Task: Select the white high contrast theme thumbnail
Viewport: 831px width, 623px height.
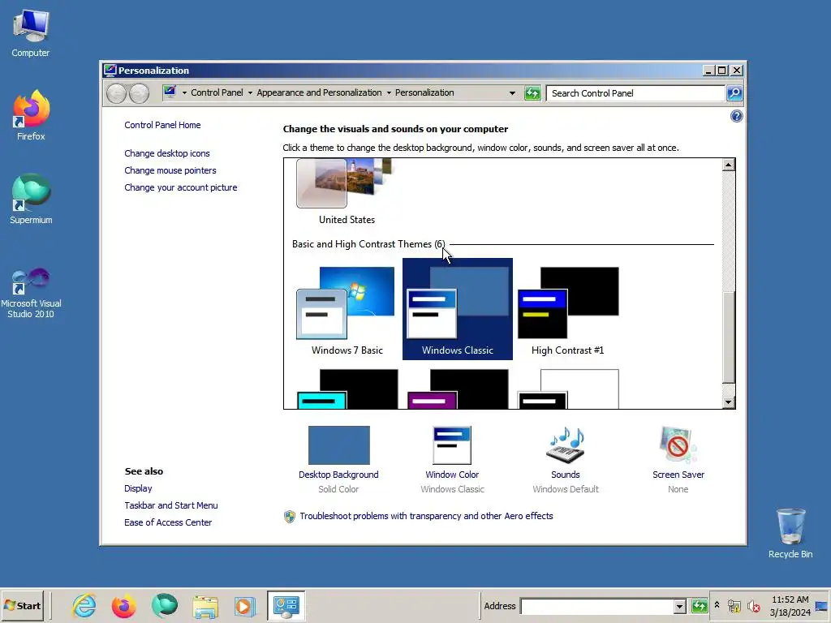Action: point(567,389)
